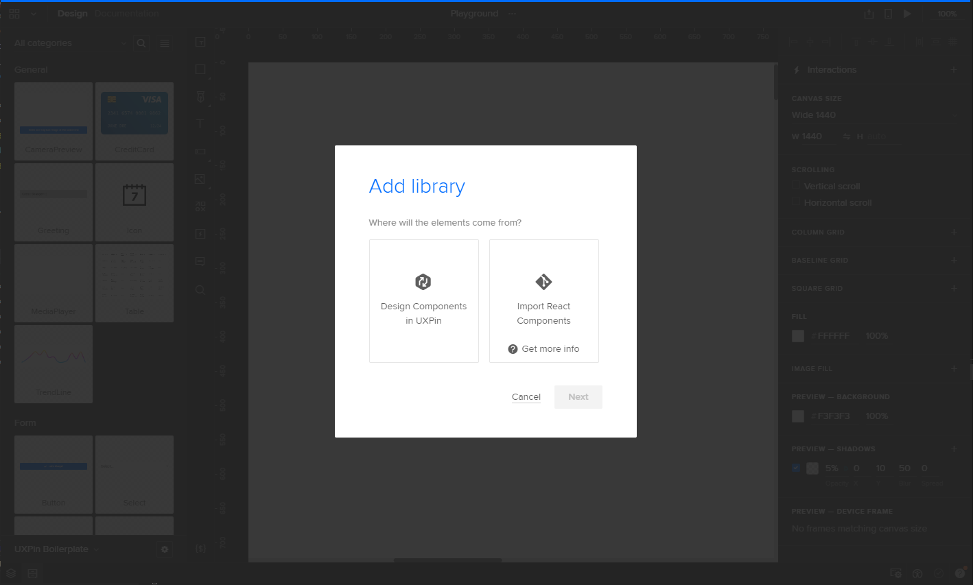973x585 pixels.
Task: Open the Playground more options menu
Action: (x=512, y=14)
